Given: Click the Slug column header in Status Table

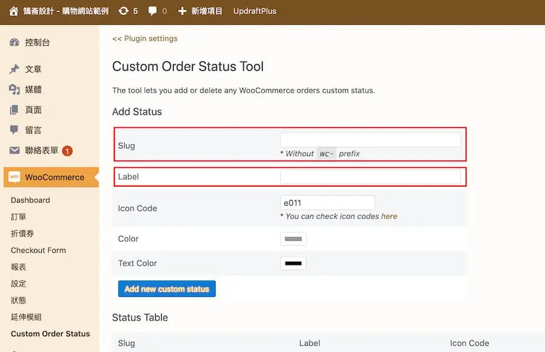Looking at the screenshot, I should coord(127,344).
